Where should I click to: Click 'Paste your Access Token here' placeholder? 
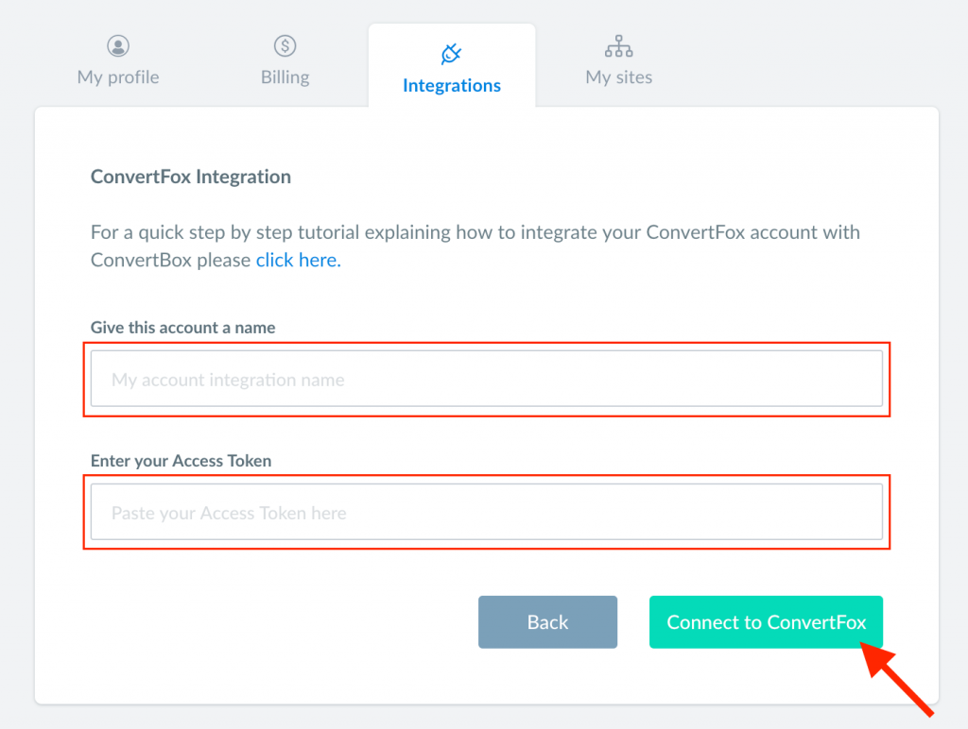click(x=229, y=513)
